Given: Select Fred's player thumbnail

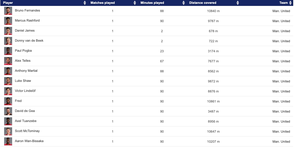Looking at the screenshot, I should (x=8, y=101).
